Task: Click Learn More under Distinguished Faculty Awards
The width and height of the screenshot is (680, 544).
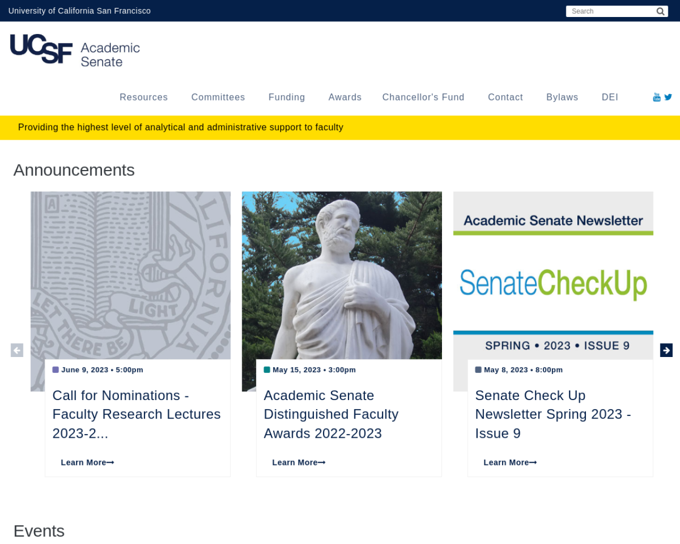Action: (299, 462)
